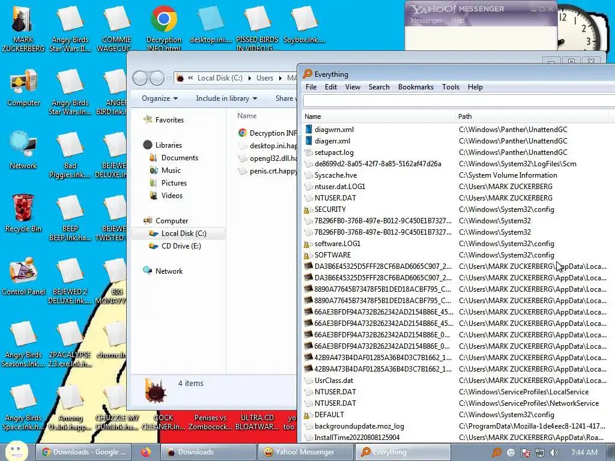The height and width of the screenshot is (461, 615).
Task: Open Tools menu in Everything
Action: 450,87
